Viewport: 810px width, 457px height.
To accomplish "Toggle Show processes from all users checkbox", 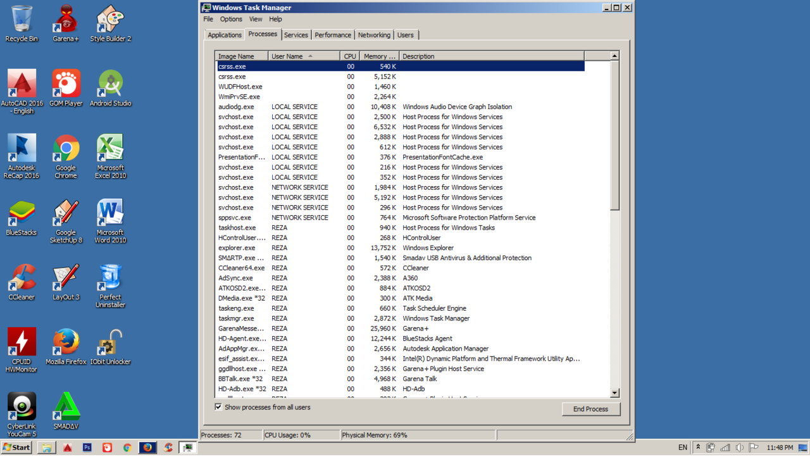I will coord(218,407).
